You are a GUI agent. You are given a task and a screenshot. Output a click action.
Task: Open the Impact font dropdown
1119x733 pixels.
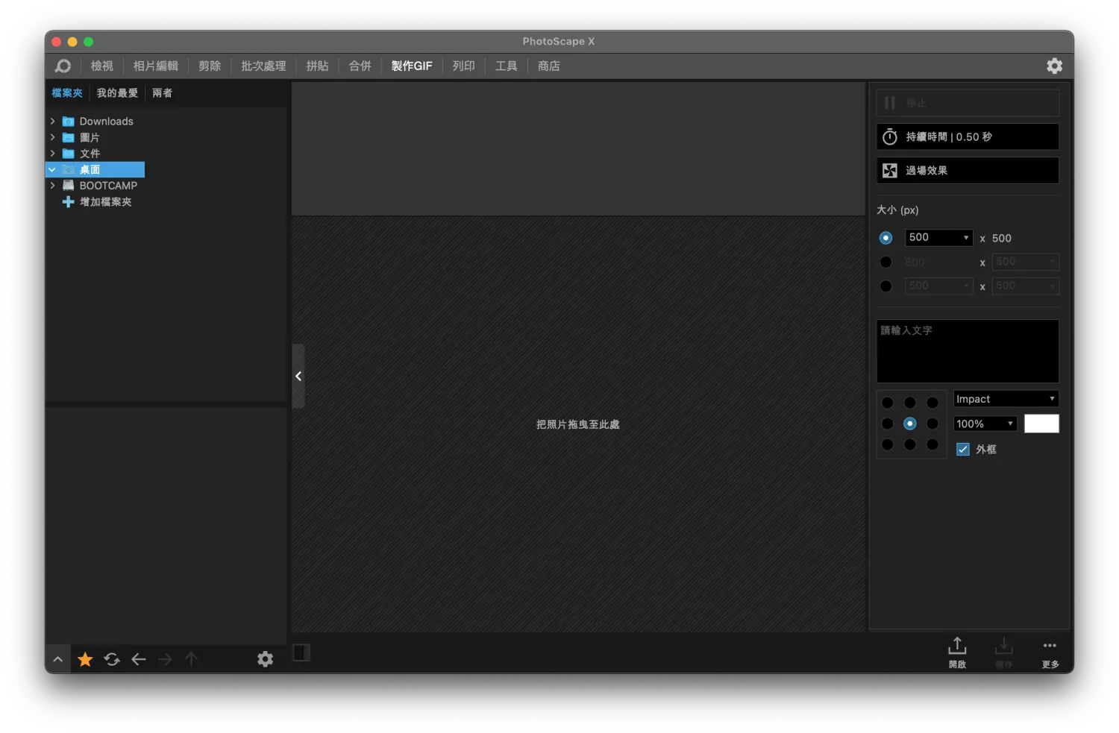(1006, 399)
